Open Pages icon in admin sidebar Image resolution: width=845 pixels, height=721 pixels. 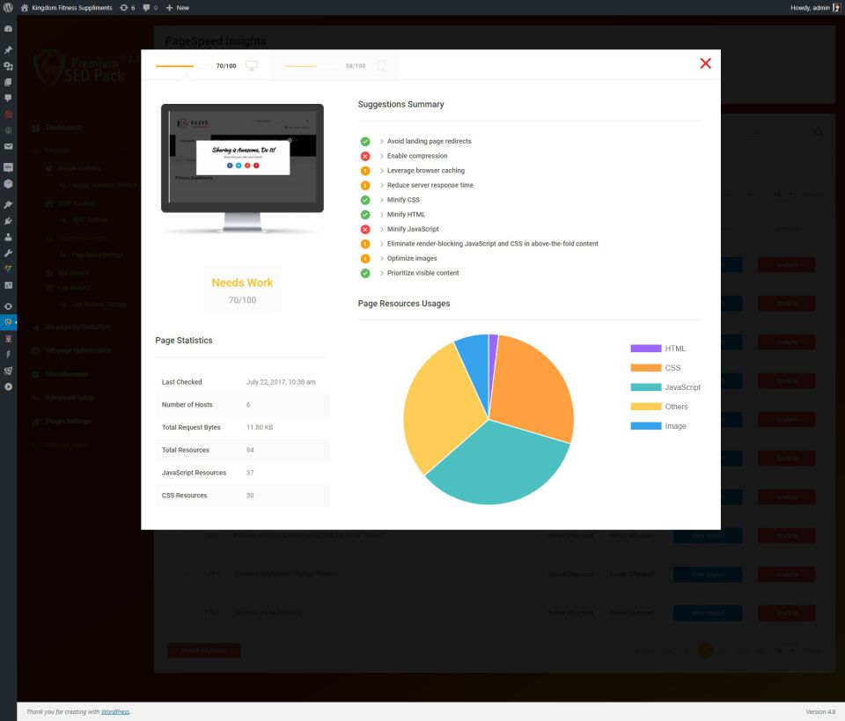point(8,82)
